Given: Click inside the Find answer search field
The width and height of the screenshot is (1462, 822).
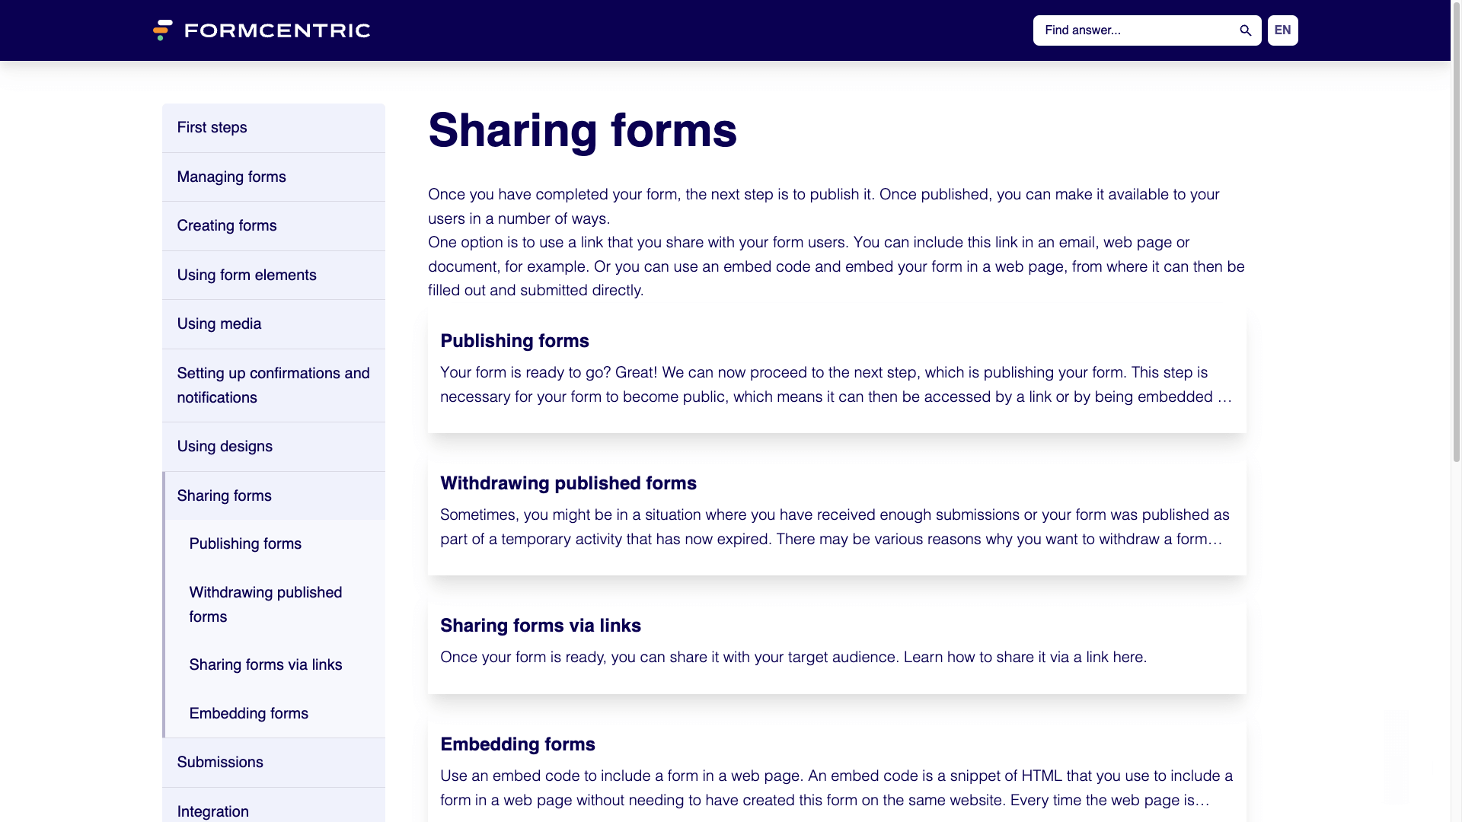Looking at the screenshot, I should (x=1127, y=30).
